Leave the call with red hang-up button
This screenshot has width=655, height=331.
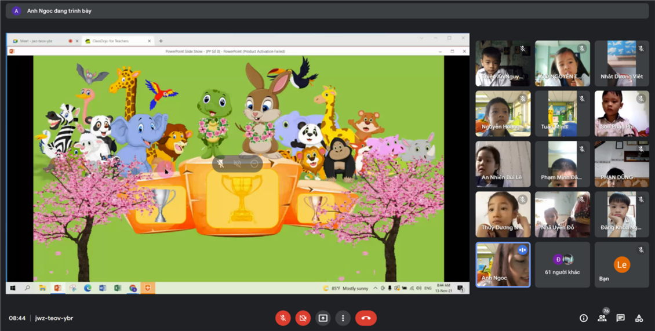coord(366,318)
